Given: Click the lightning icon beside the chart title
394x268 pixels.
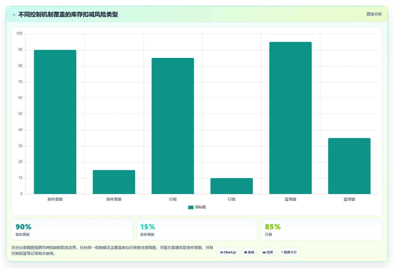Looking at the screenshot, I should point(14,15).
